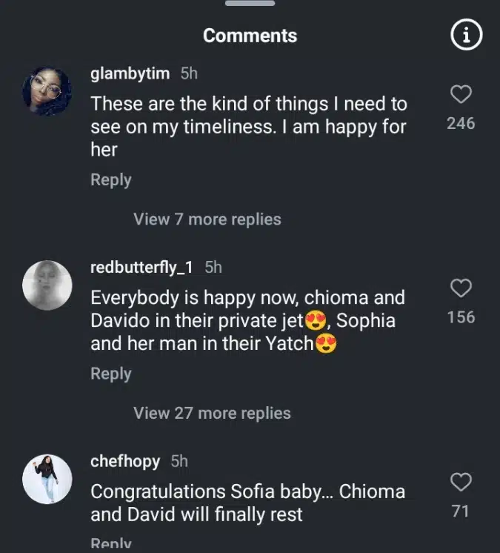Open glambytim's profile picture
This screenshot has height=553, width=500.
point(47,92)
